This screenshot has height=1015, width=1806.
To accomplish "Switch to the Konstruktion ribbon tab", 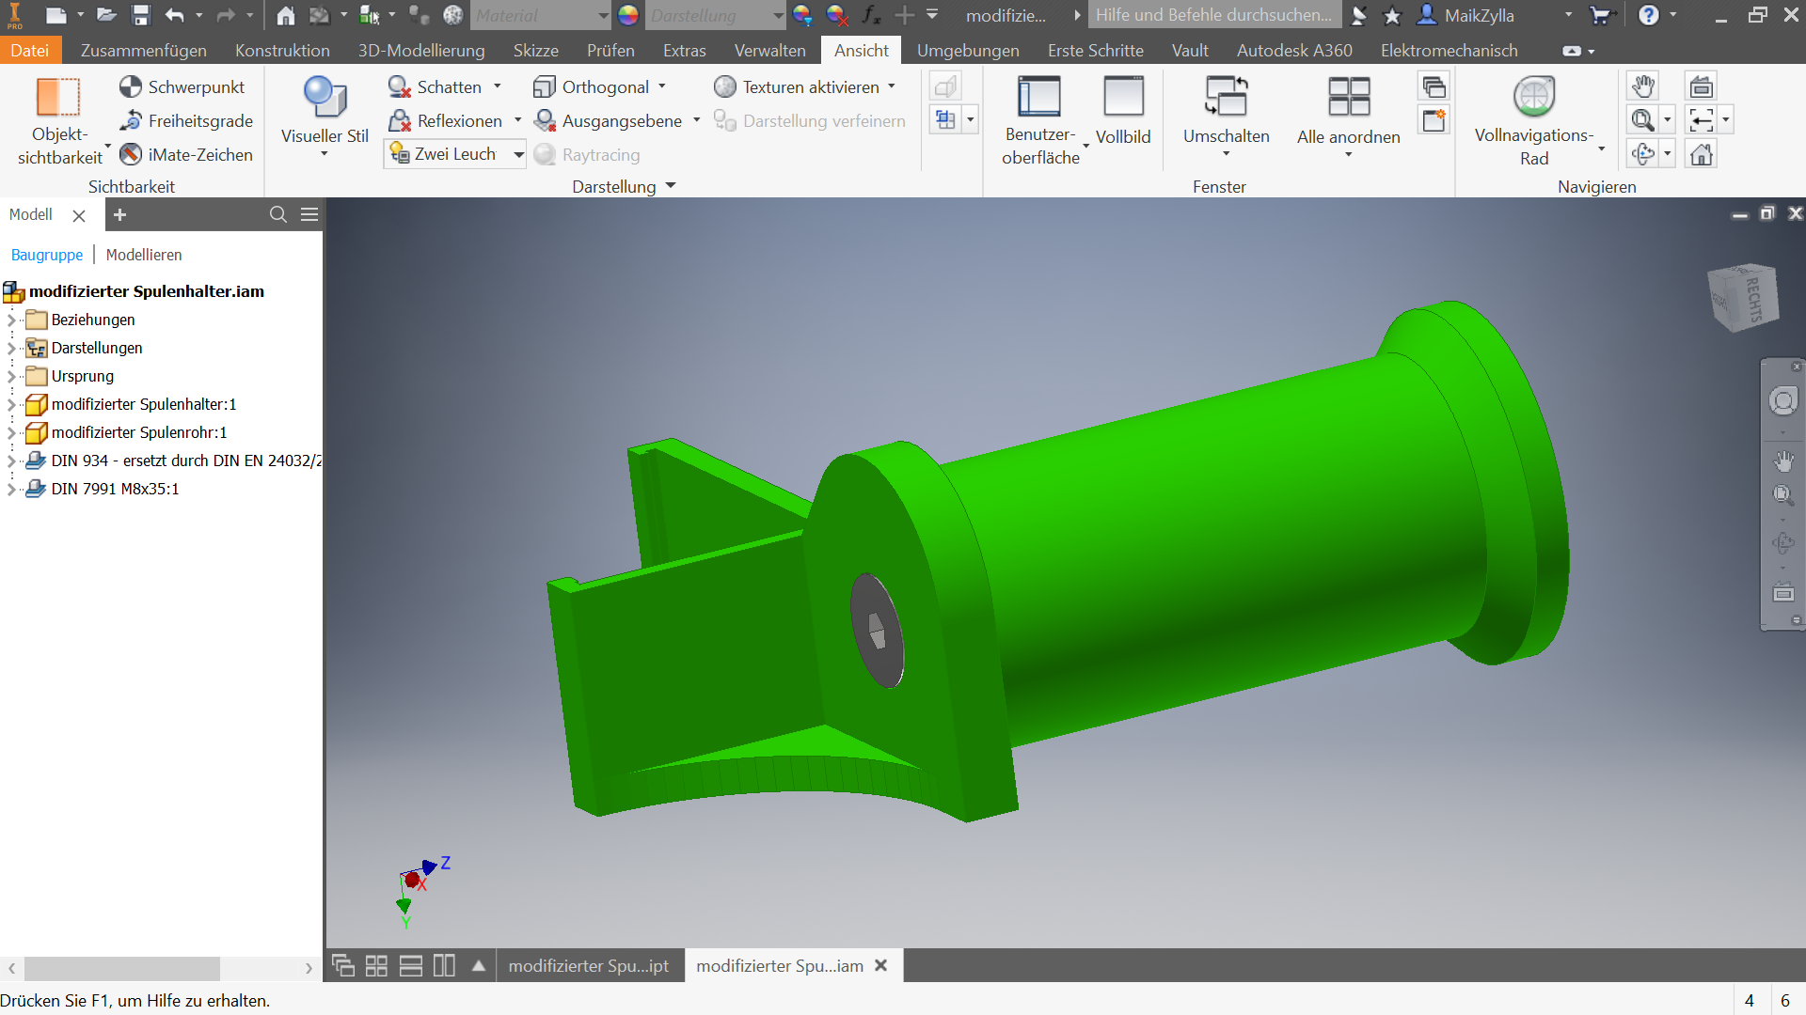I will point(282,50).
